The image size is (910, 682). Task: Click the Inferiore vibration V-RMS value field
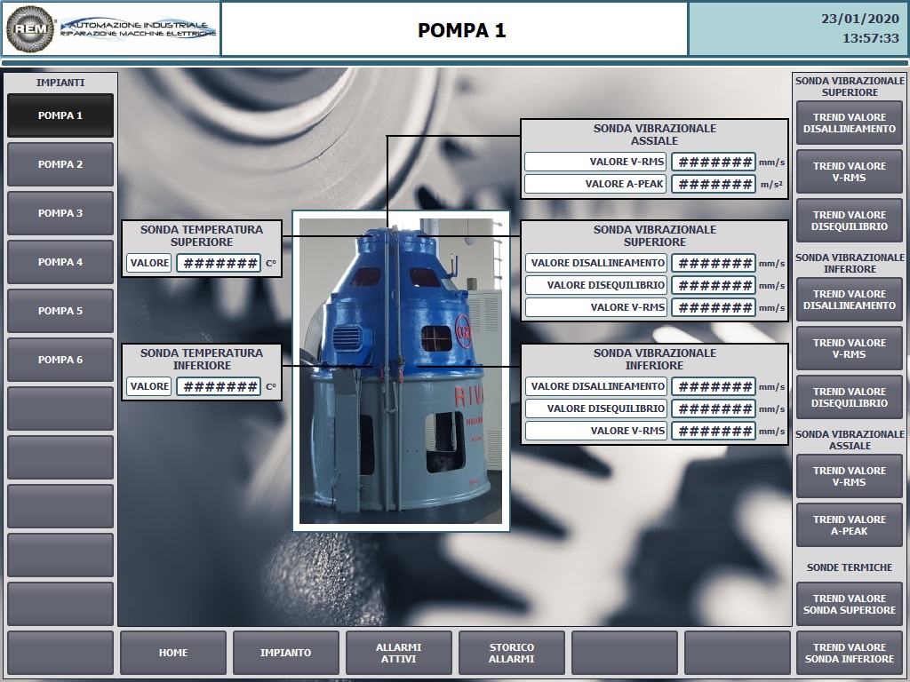(714, 431)
